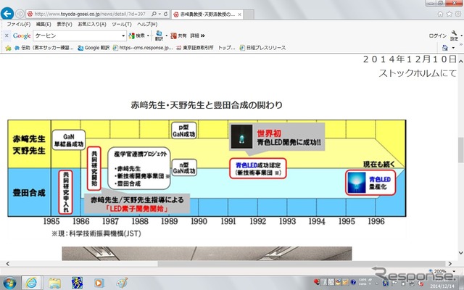Open the Windows Start button
The height and width of the screenshot is (290, 464).
click(9, 283)
